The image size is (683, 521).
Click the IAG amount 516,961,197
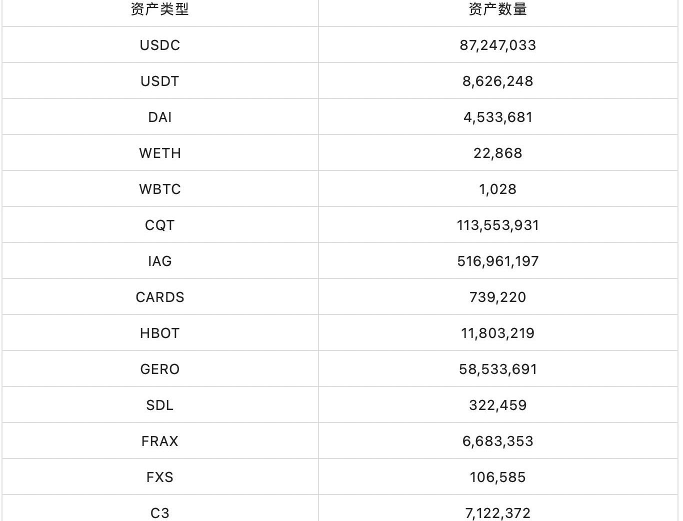497,261
